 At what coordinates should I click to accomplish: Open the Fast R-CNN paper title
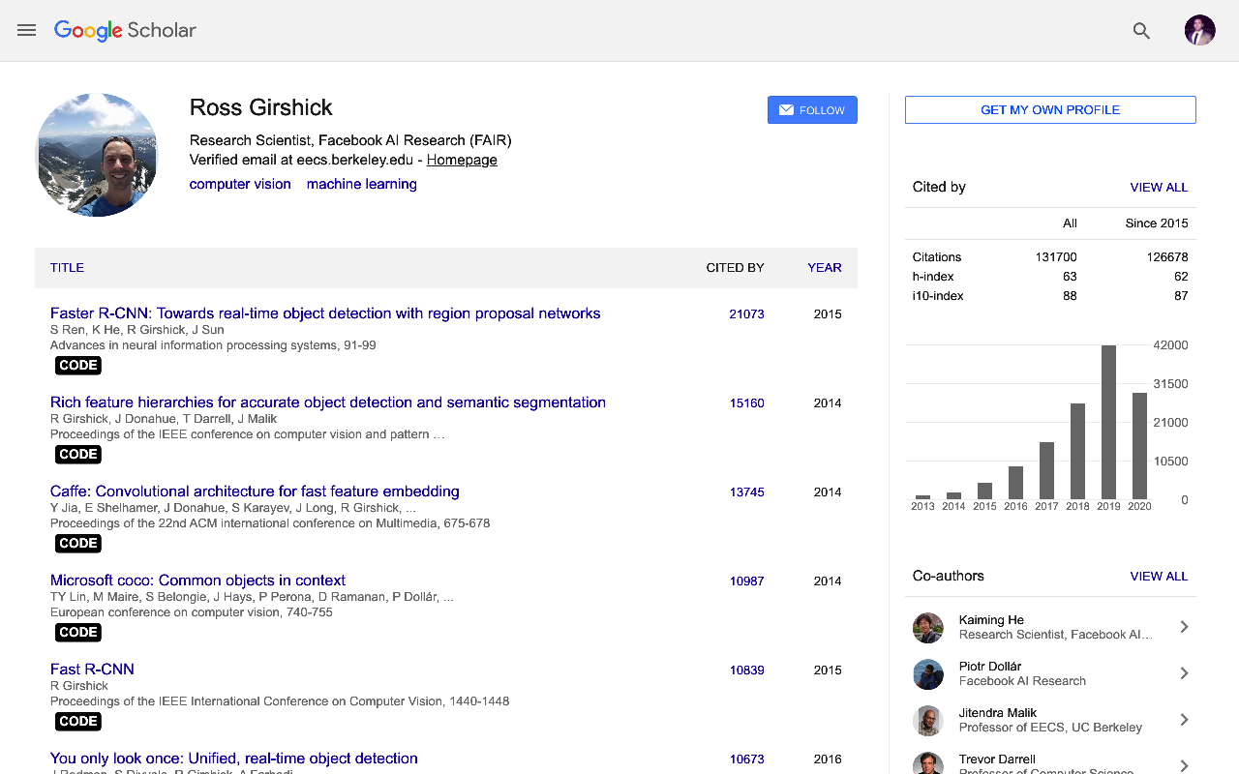coord(92,670)
